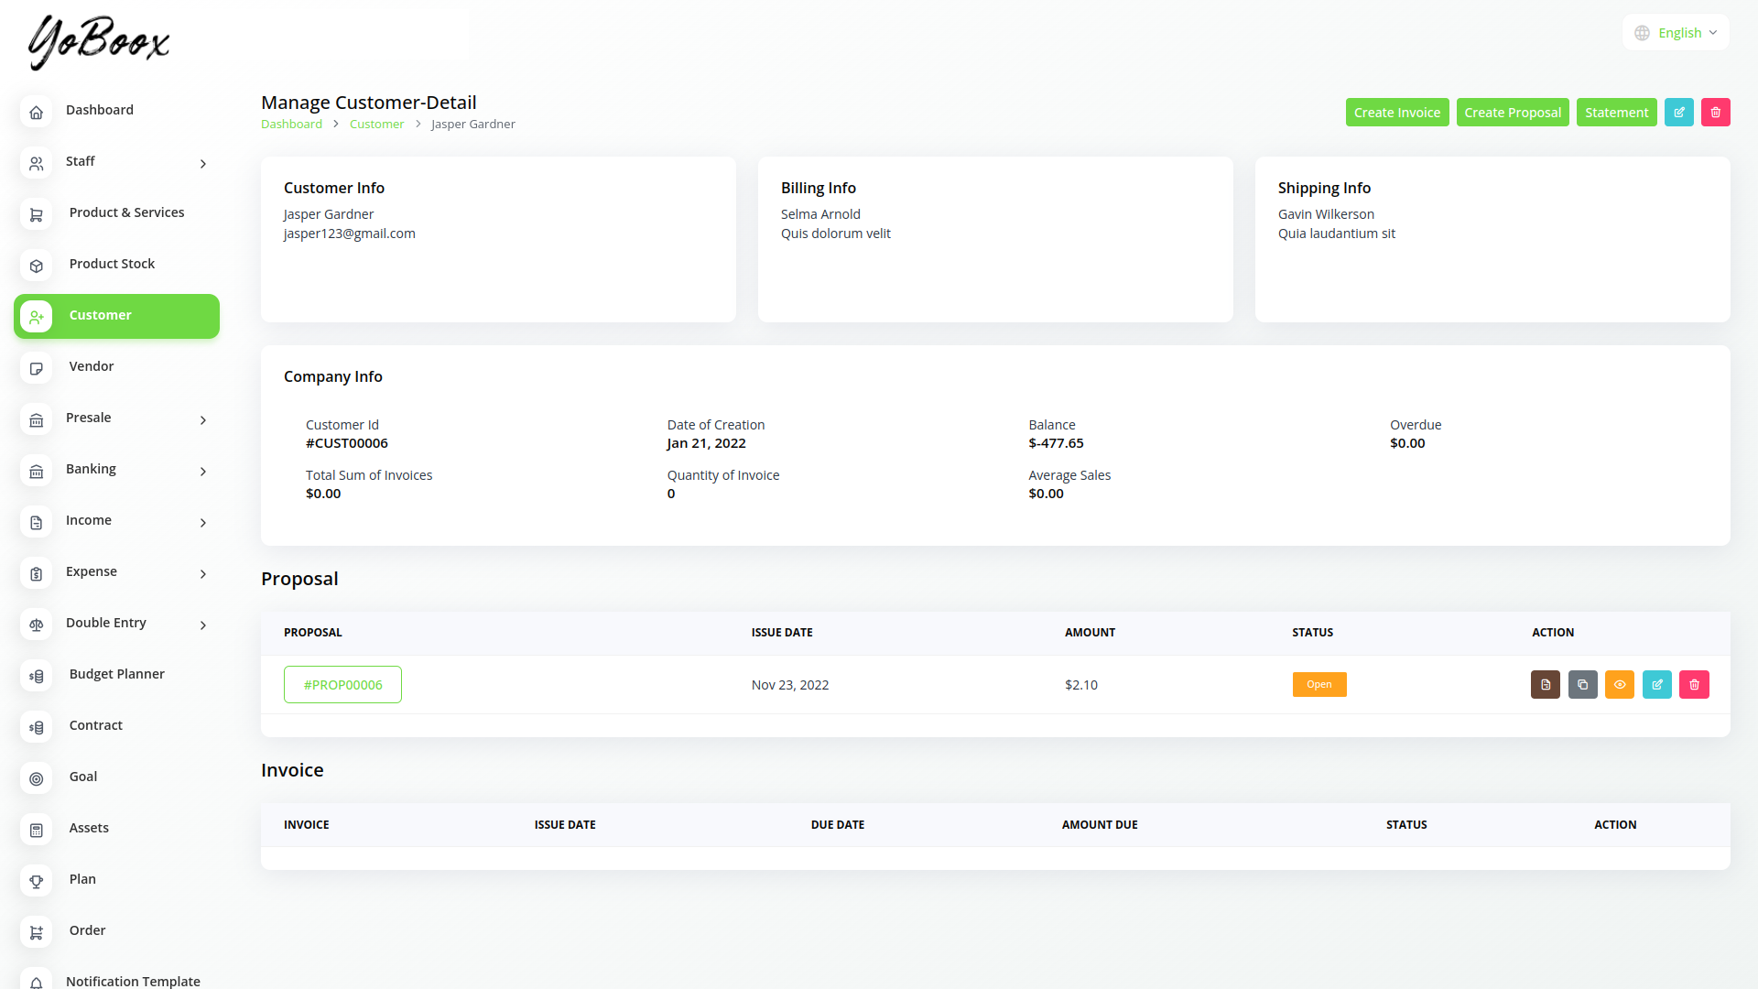Click the Goal target icon in the sidebar

pyautogui.click(x=37, y=778)
